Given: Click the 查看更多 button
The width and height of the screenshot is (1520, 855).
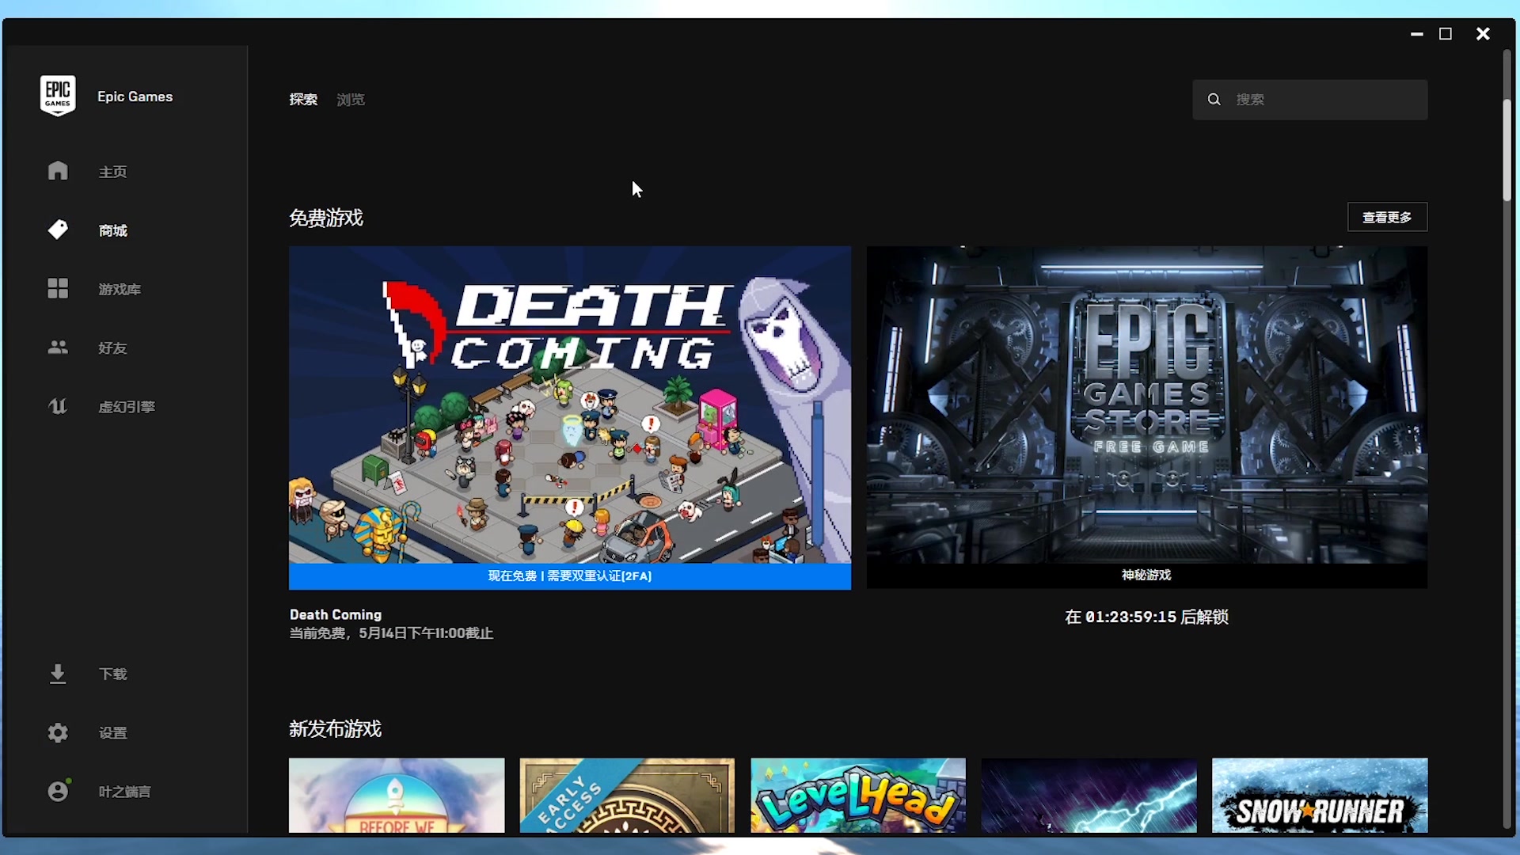Looking at the screenshot, I should point(1387,217).
